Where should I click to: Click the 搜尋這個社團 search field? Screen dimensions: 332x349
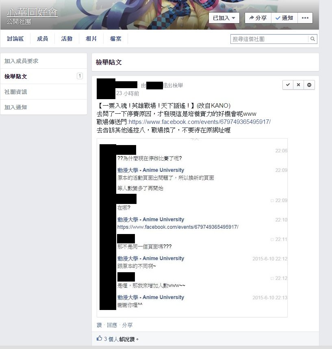(x=269, y=39)
